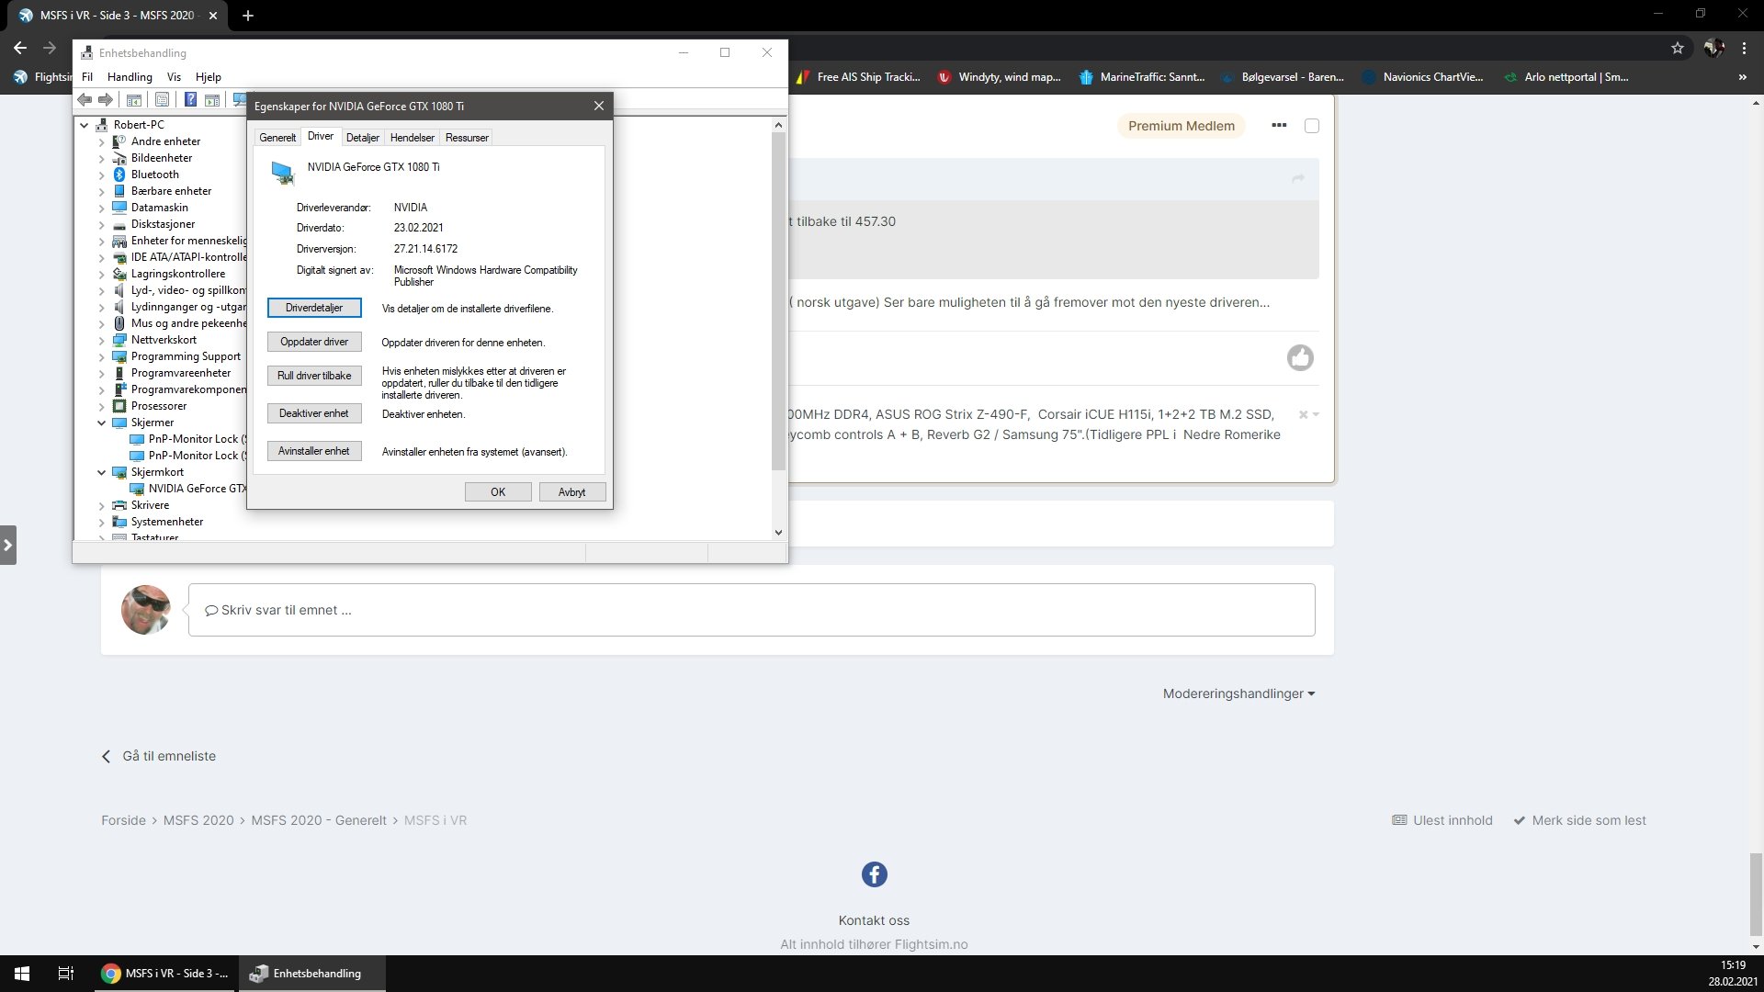Viewport: 1764px width, 992px height.
Task: Expand the Prosessorer node
Action: tap(101, 406)
